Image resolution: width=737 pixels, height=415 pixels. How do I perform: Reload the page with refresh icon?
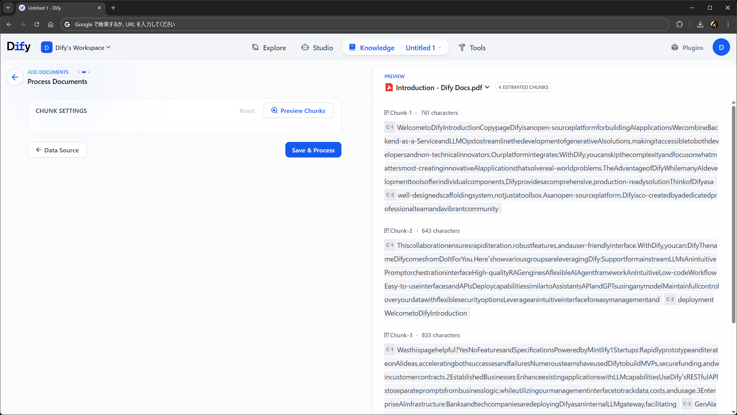(37, 24)
